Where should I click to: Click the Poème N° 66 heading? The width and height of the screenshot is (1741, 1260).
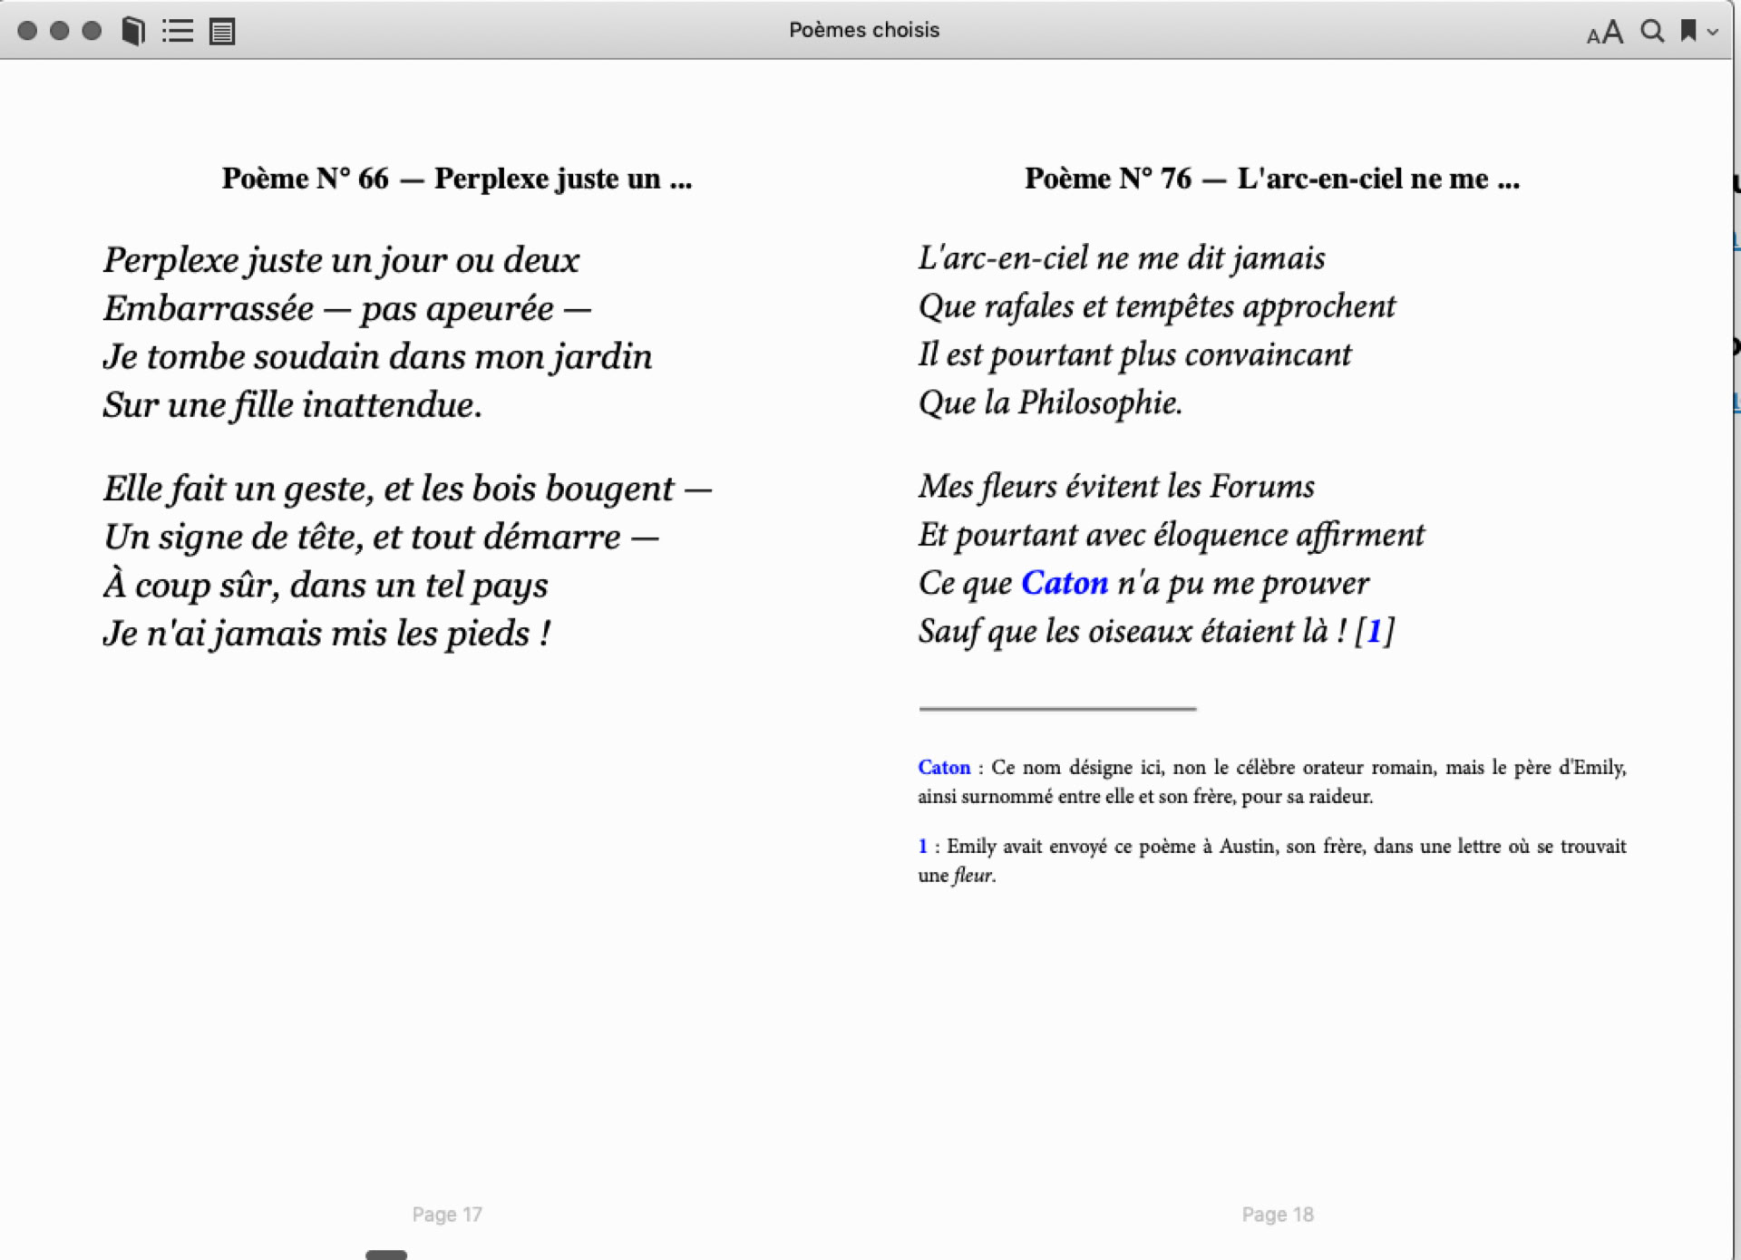point(457,179)
